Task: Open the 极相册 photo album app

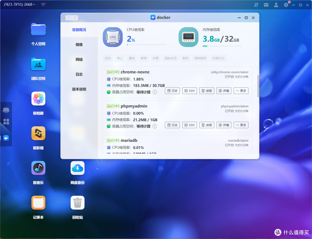Action: coord(38,99)
